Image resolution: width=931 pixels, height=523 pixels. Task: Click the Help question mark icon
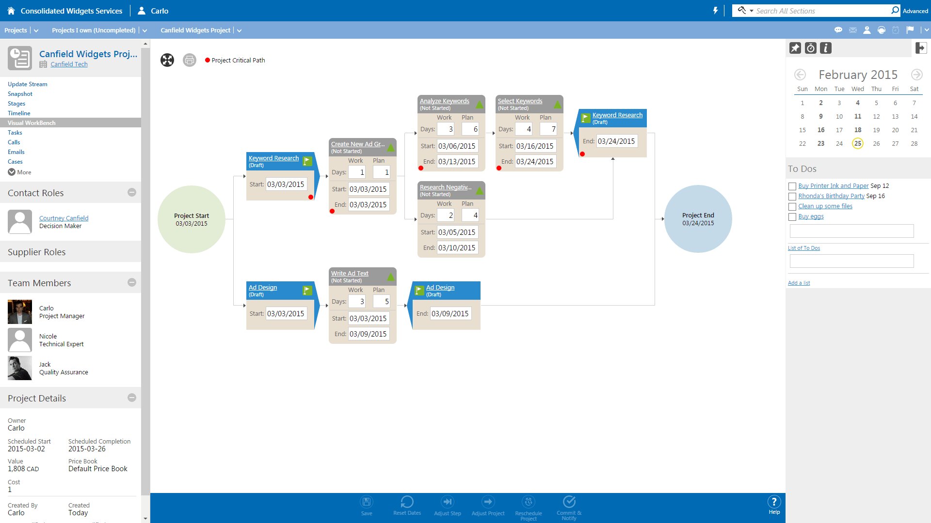774,502
